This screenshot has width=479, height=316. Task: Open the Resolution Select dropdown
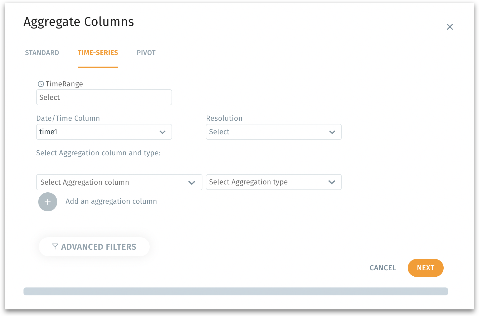(x=267, y=132)
